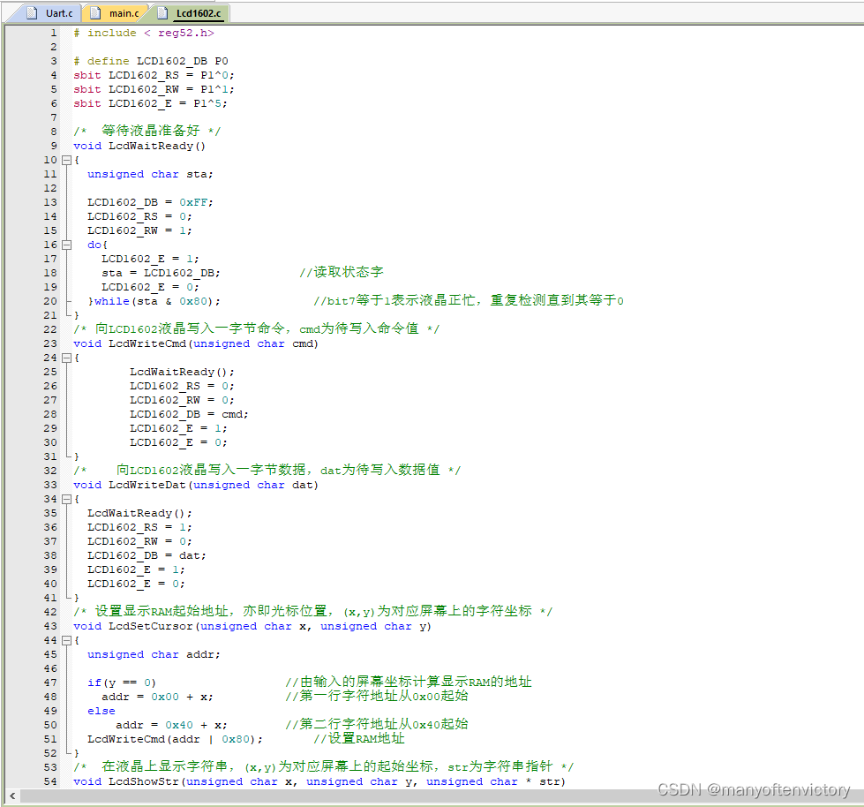Click on 'LcdWriteCmd(addr | 0x80);' line
Image resolution: width=864 pixels, height=807 pixels.
[176, 739]
